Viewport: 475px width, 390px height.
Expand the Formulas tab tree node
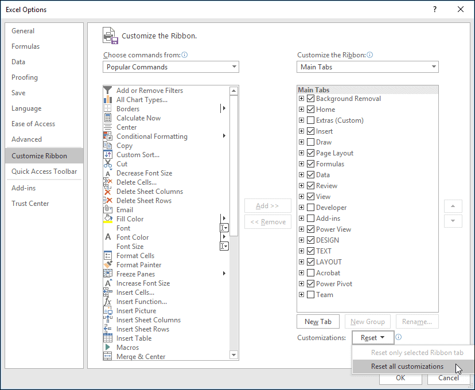point(301,164)
